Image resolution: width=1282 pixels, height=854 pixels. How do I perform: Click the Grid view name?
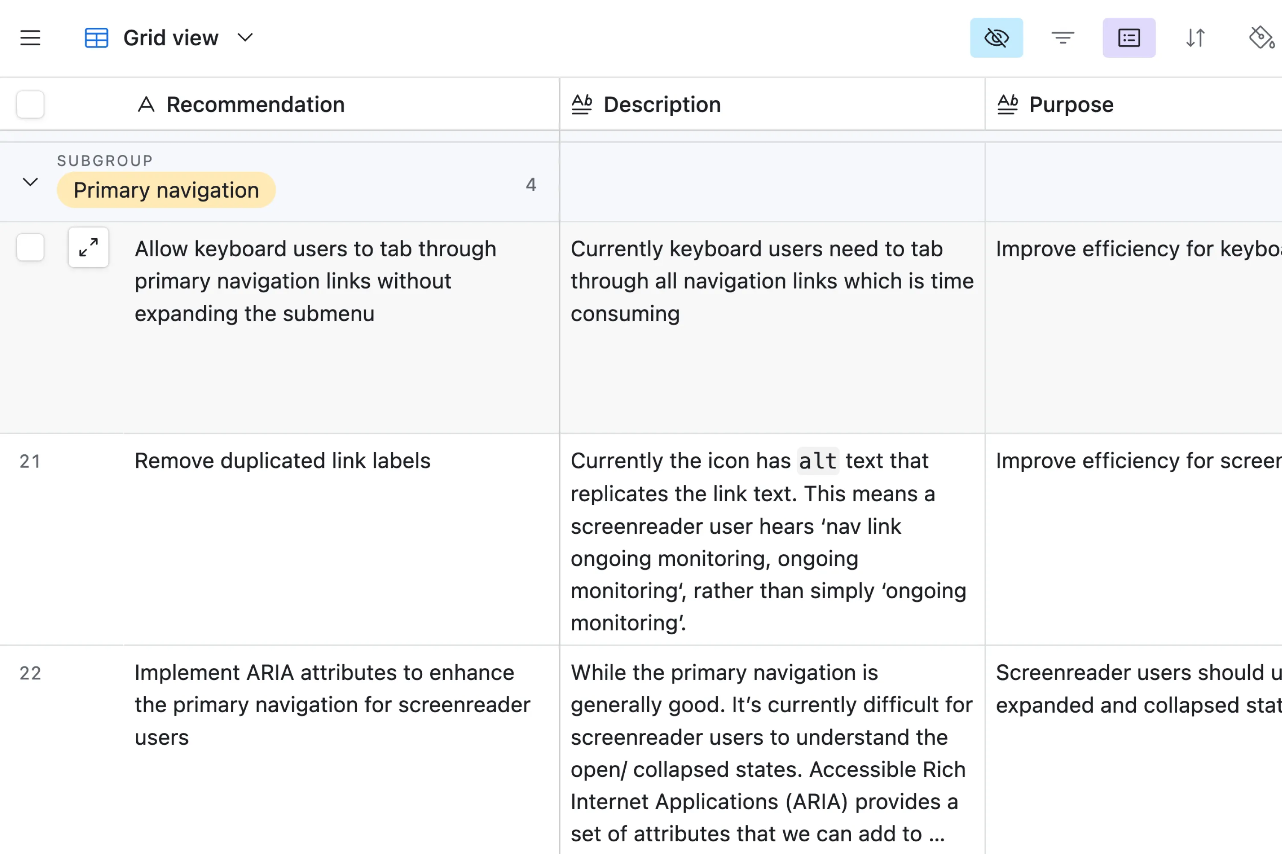click(x=171, y=38)
